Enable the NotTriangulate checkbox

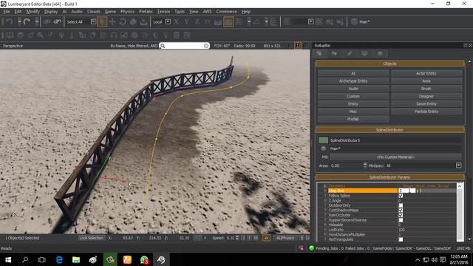click(x=401, y=239)
